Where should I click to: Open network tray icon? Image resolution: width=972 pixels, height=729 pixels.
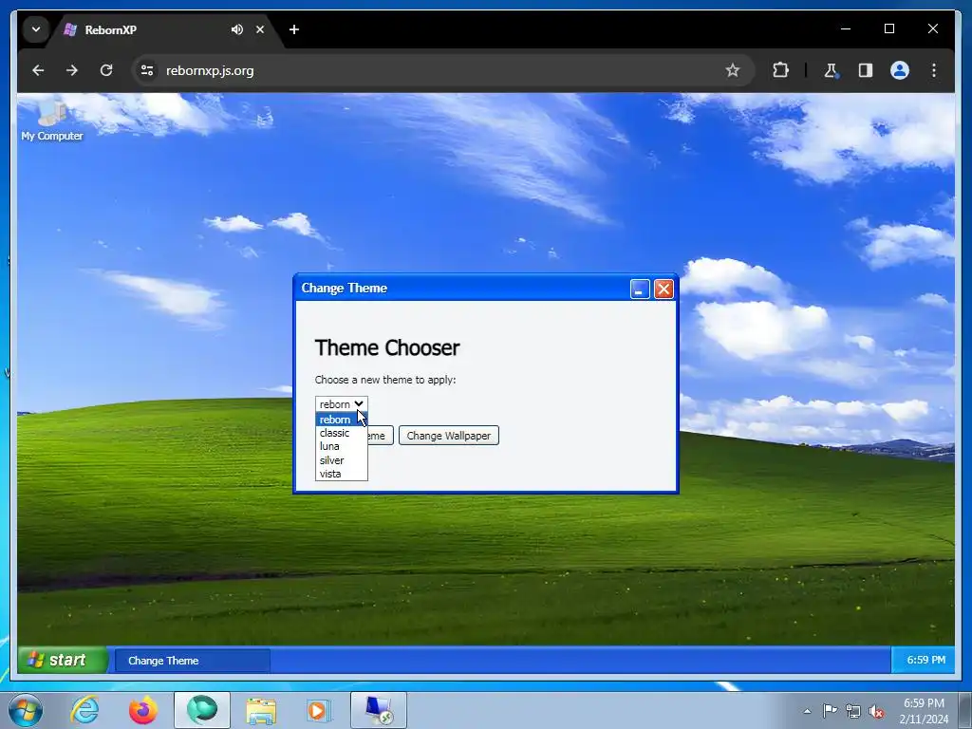[853, 711]
